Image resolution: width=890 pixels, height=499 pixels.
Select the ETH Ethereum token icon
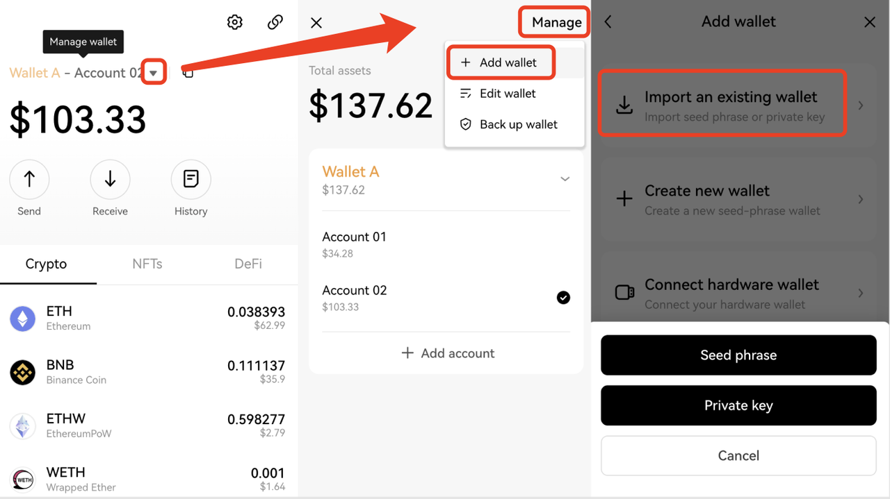coord(23,319)
